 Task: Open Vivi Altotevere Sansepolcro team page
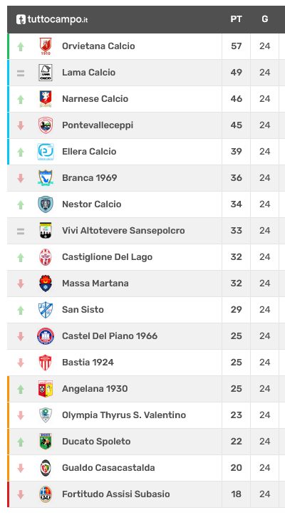pyautogui.click(x=123, y=231)
